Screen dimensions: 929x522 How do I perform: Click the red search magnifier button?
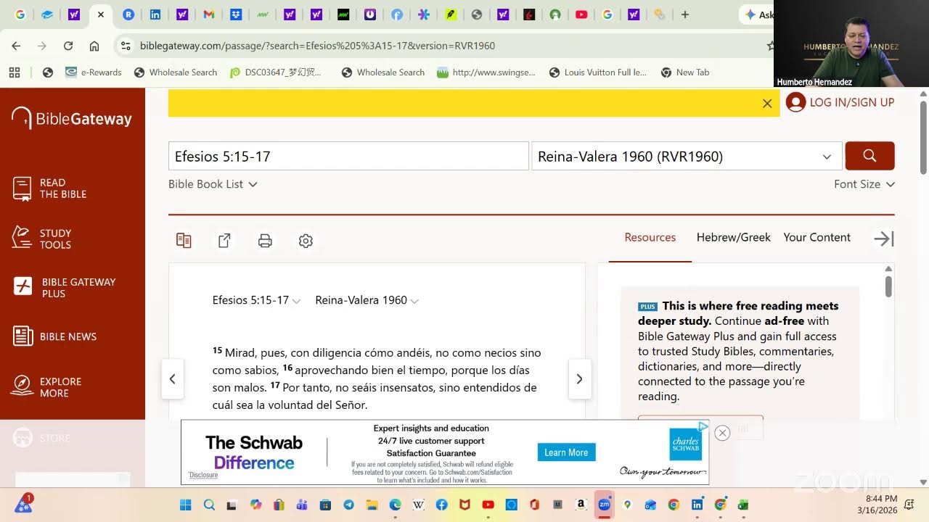[869, 156]
